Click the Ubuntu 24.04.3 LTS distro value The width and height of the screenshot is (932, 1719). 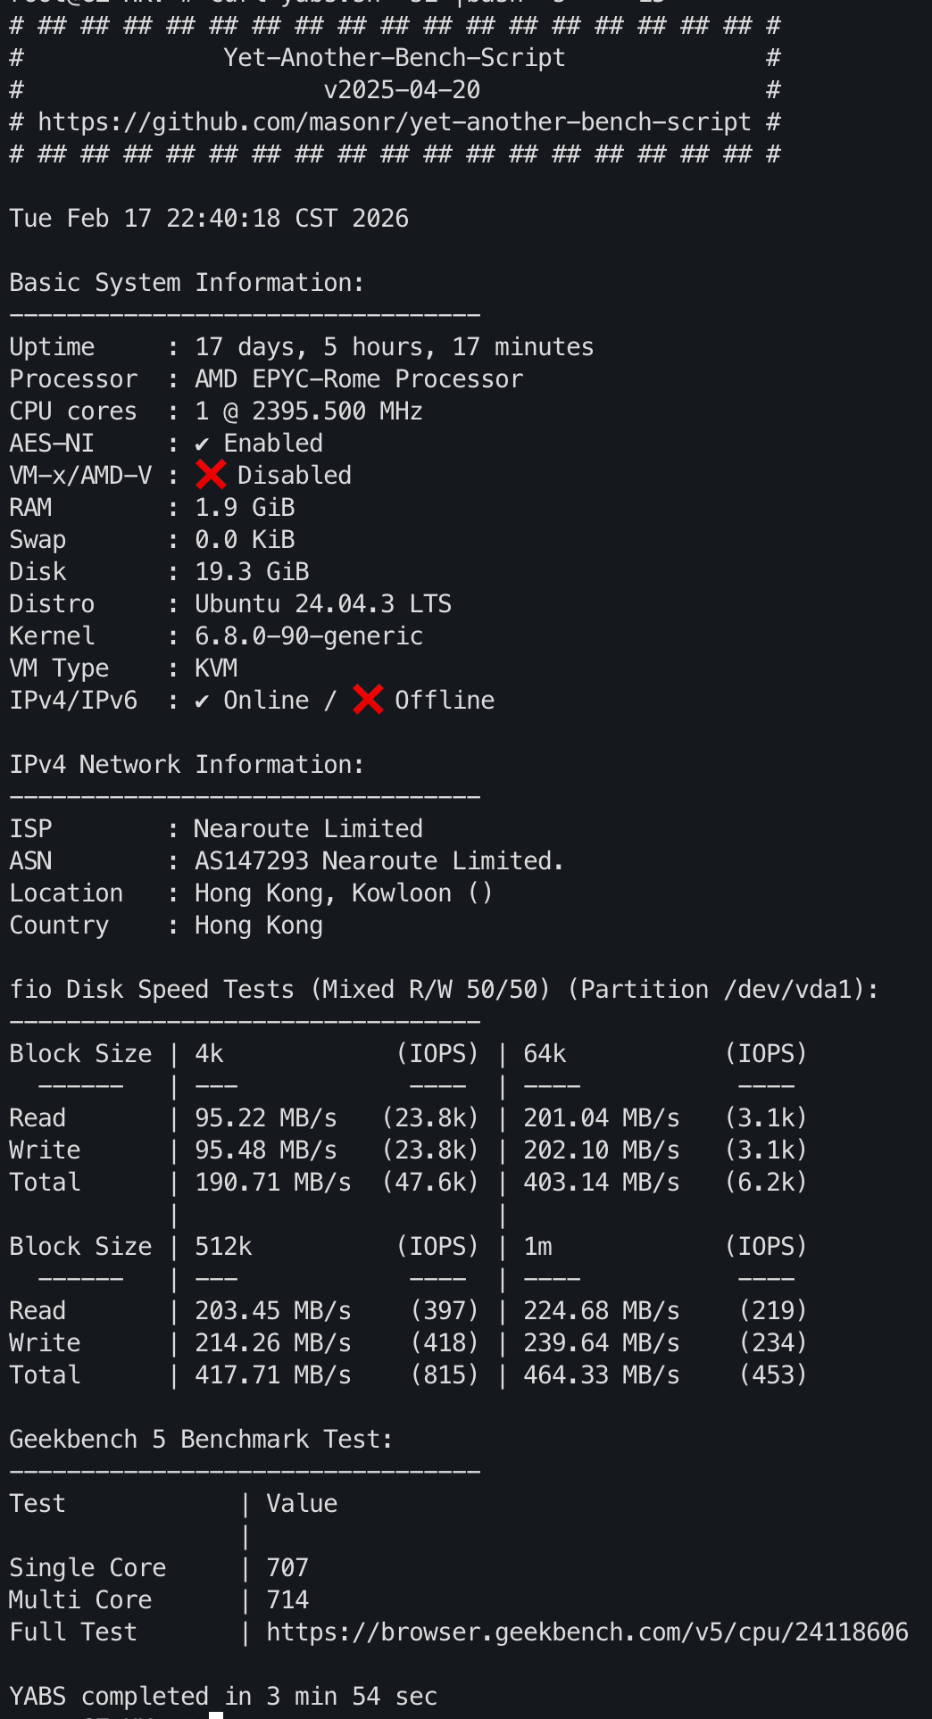(x=323, y=604)
